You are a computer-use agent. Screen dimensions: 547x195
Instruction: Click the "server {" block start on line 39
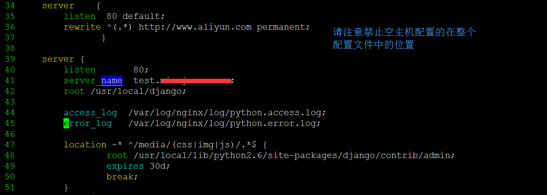point(63,59)
